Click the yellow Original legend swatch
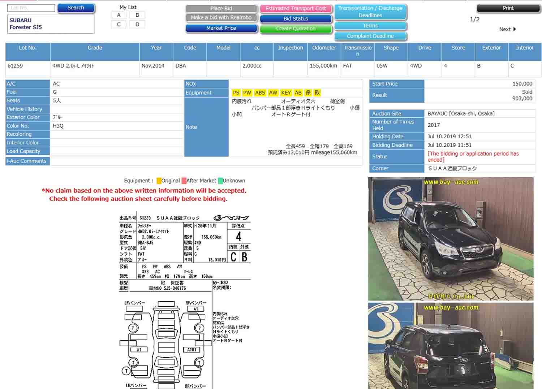This screenshot has height=389, width=542. (x=159, y=181)
